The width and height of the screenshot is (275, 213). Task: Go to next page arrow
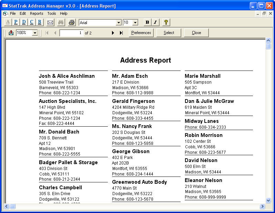(113, 33)
